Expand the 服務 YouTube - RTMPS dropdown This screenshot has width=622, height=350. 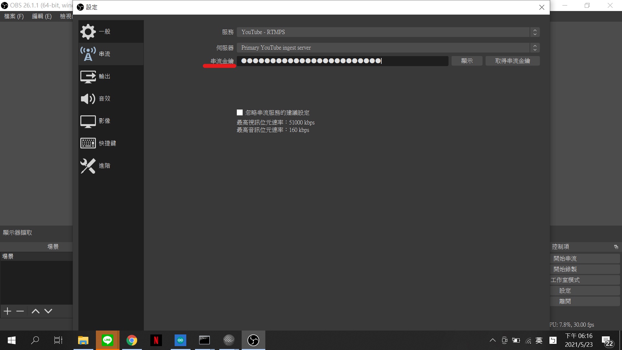pos(388,32)
